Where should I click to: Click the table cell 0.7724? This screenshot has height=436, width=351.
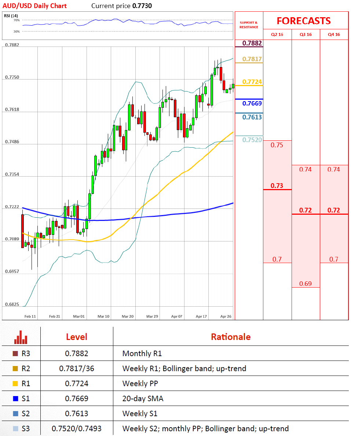[x=77, y=384]
